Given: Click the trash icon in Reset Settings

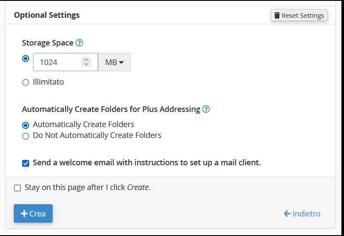Looking at the screenshot, I should (277, 16).
